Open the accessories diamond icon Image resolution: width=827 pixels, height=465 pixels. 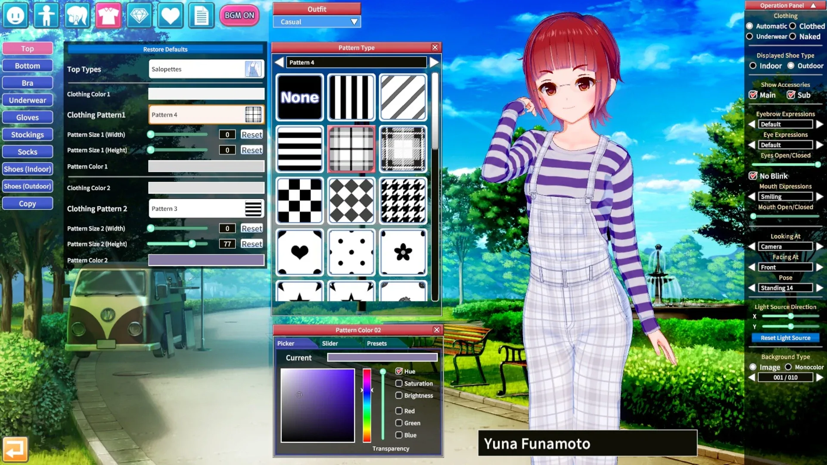[x=139, y=15]
